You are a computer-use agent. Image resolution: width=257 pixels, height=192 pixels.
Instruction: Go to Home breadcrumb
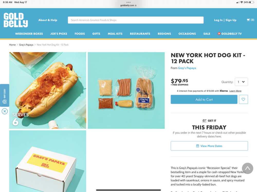click(x=12, y=45)
